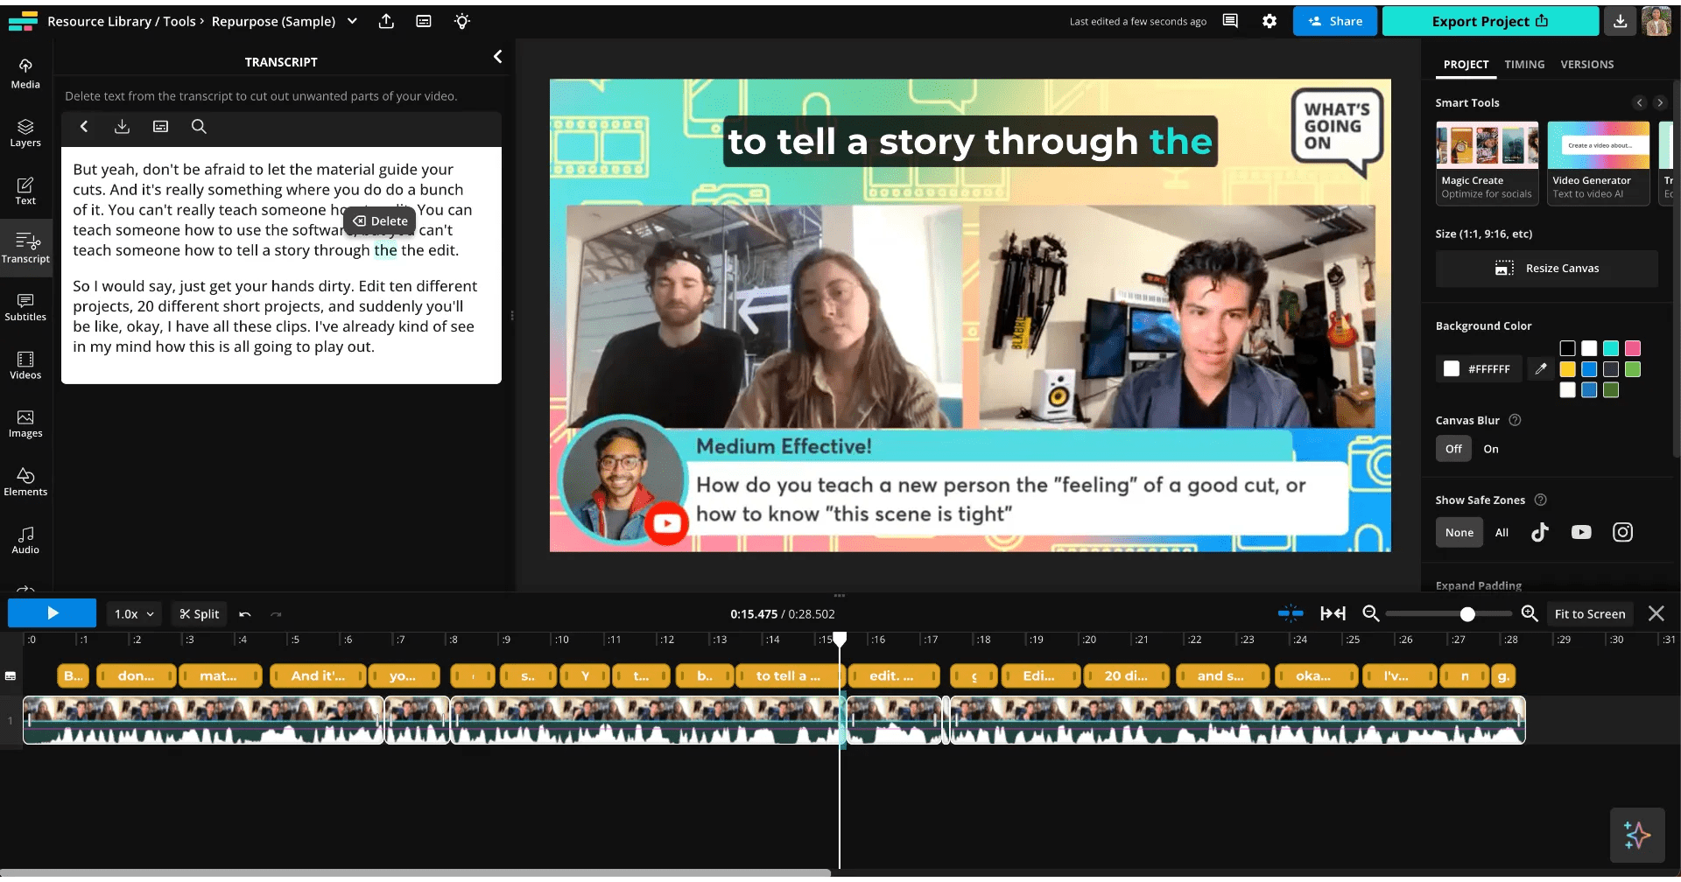The image size is (1681, 882).
Task: Click the subtitles icon in transcript toolbar
Action: click(x=160, y=127)
